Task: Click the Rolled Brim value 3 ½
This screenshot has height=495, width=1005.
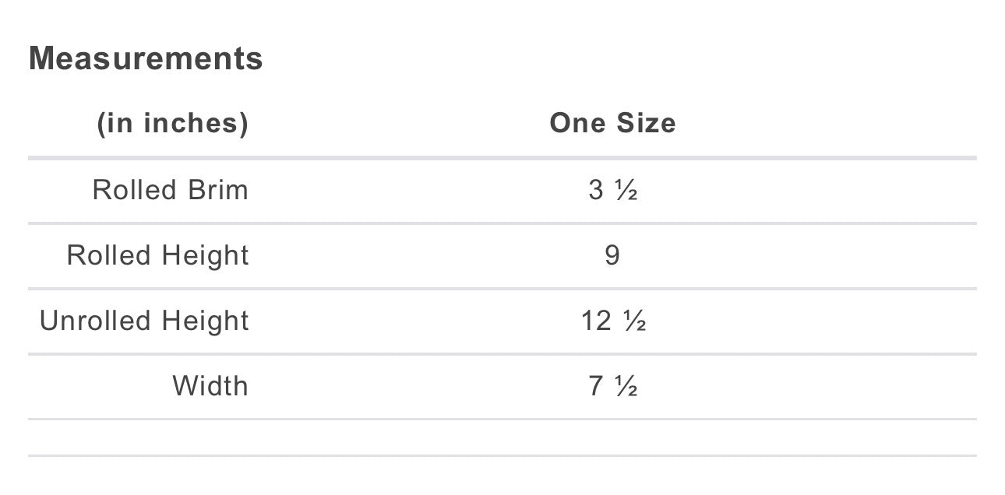Action: coord(612,190)
